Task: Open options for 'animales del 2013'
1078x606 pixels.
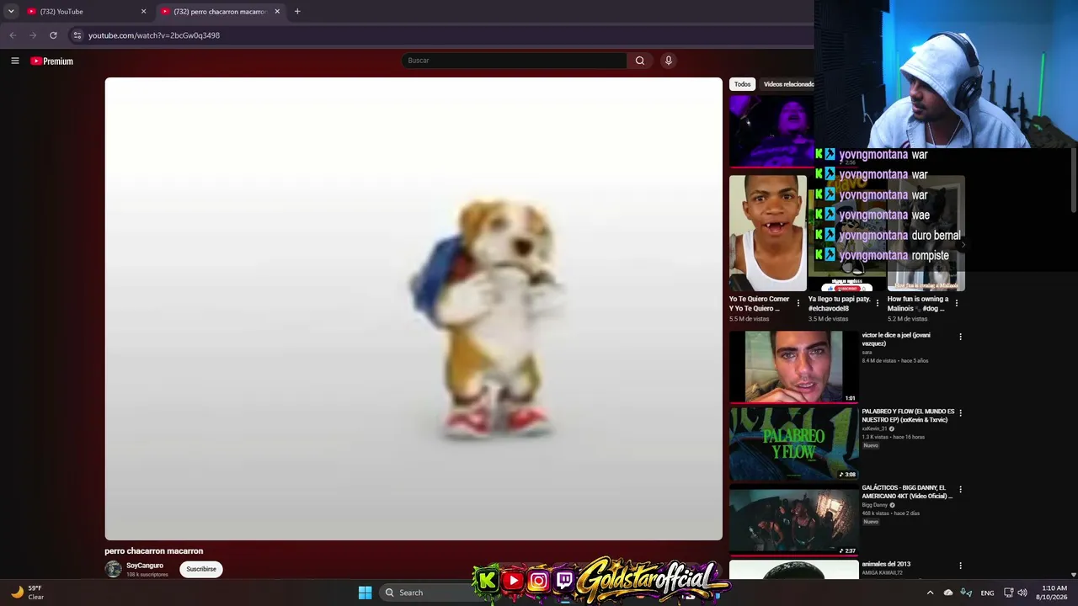Action: pyautogui.click(x=960, y=566)
